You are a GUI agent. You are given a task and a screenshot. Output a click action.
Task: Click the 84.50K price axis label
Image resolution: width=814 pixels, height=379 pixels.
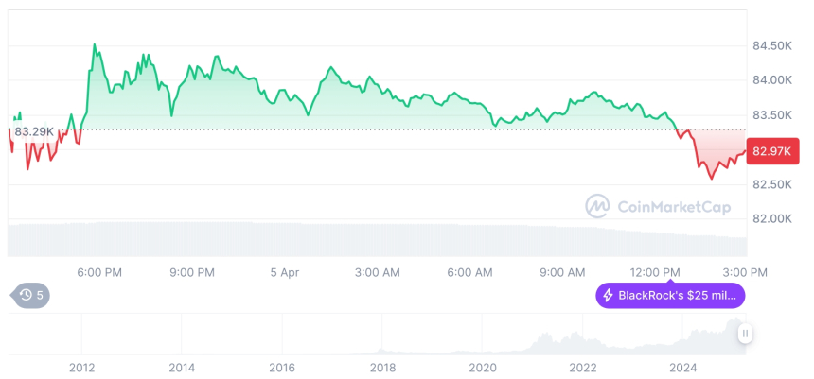point(771,45)
